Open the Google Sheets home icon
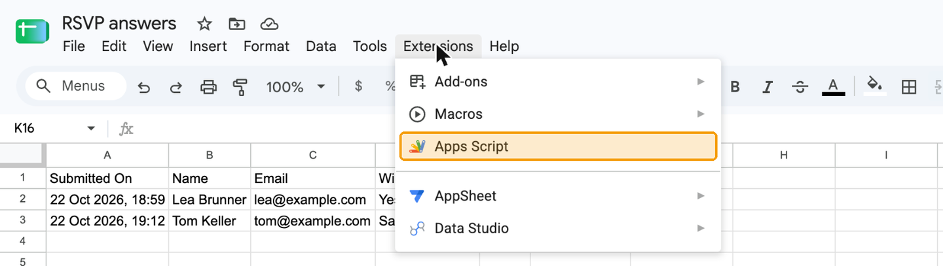The width and height of the screenshot is (943, 266). coord(32,31)
